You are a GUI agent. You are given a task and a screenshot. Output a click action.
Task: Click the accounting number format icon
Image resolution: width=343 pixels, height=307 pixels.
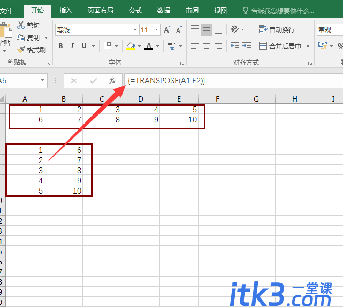pos(323,46)
